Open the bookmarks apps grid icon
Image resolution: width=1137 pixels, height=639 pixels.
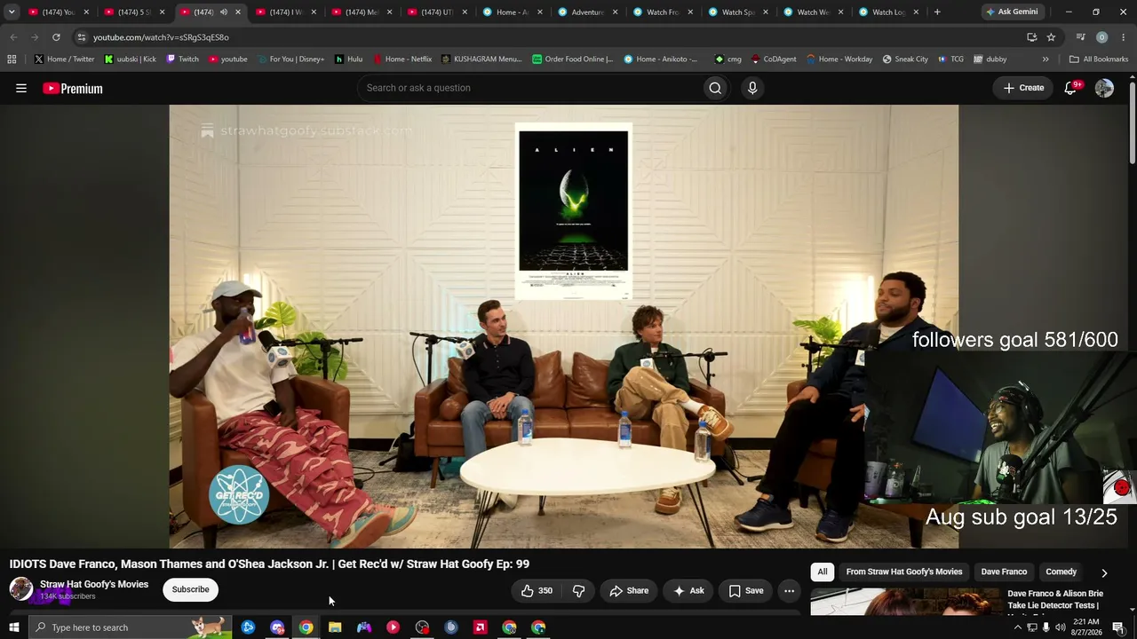(x=12, y=59)
